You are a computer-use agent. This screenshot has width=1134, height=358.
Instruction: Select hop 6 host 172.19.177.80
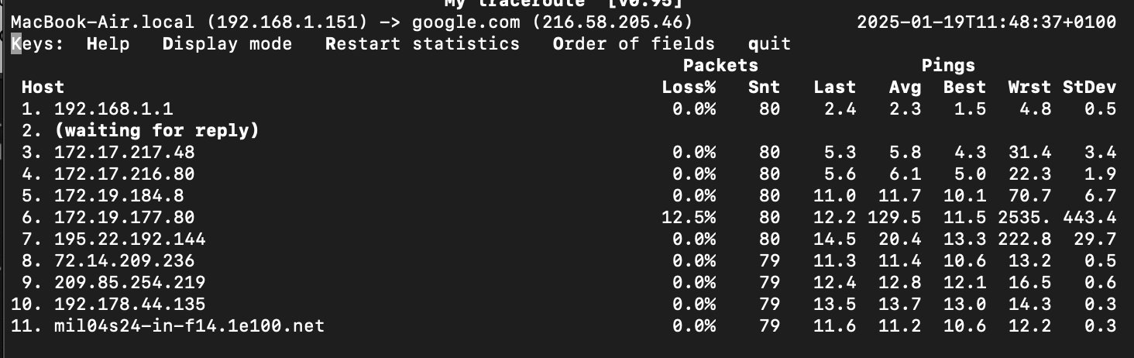click(124, 217)
